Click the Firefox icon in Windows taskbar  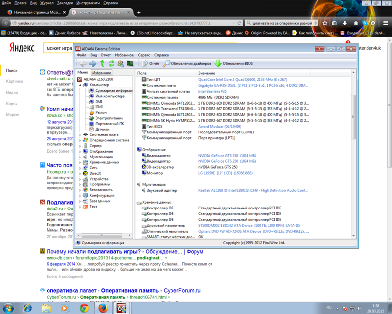(103, 307)
